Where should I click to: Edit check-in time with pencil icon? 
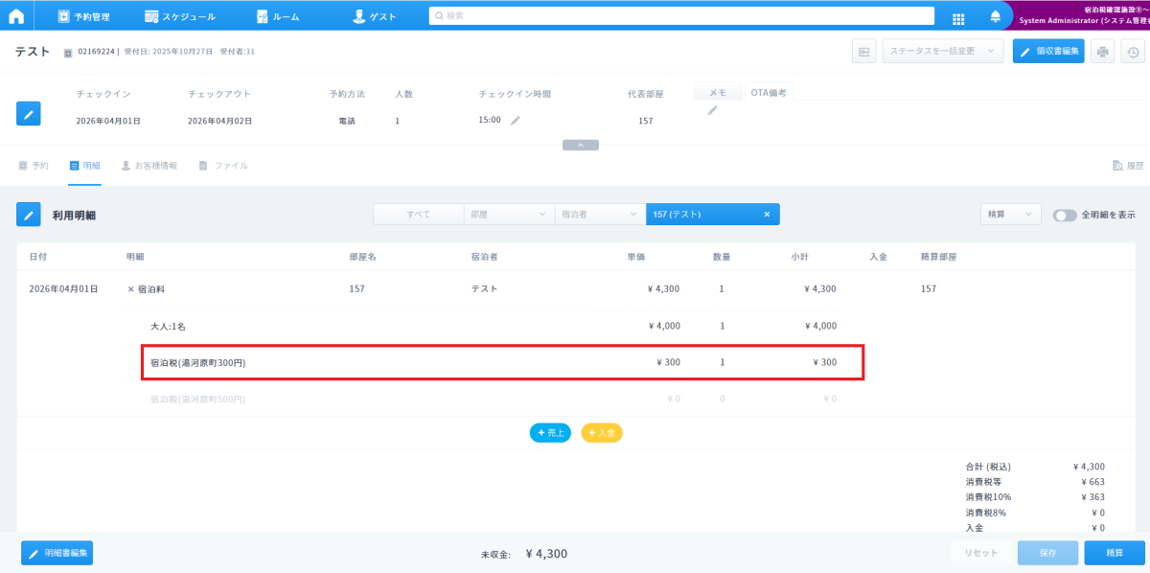click(x=516, y=121)
